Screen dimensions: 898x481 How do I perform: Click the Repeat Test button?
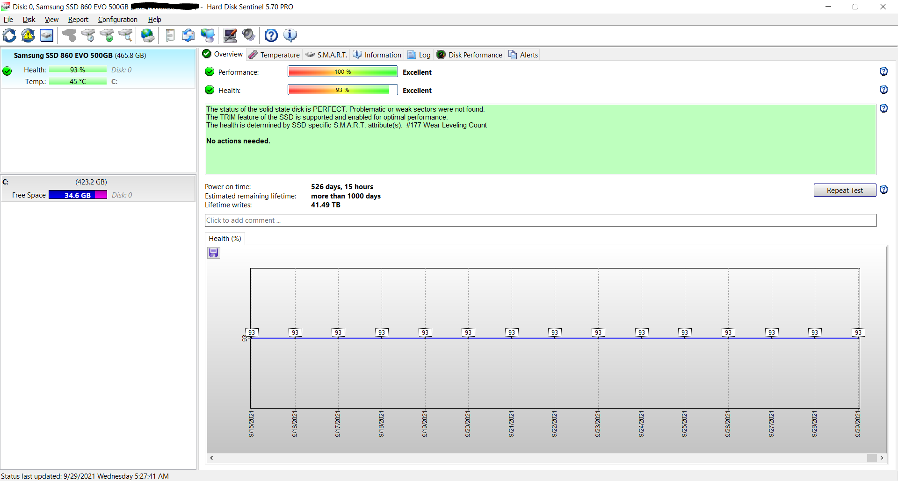click(x=845, y=190)
